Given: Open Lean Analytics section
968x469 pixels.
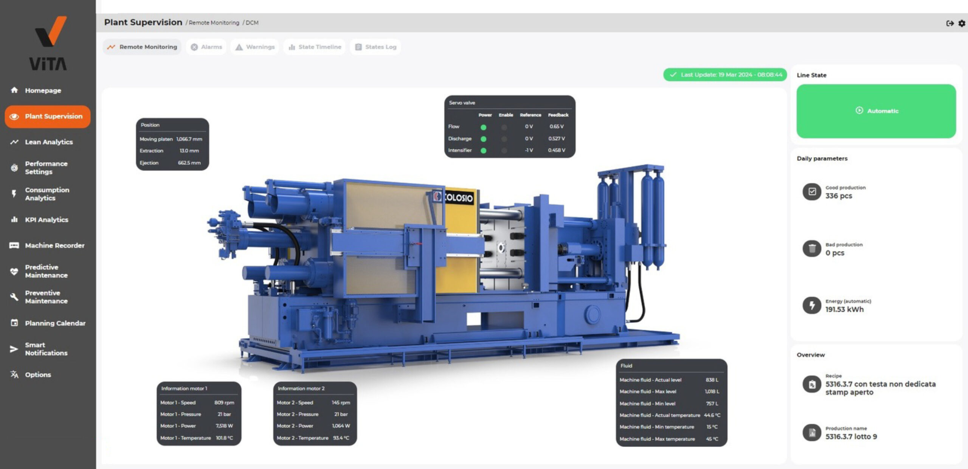Looking at the screenshot, I should (49, 142).
